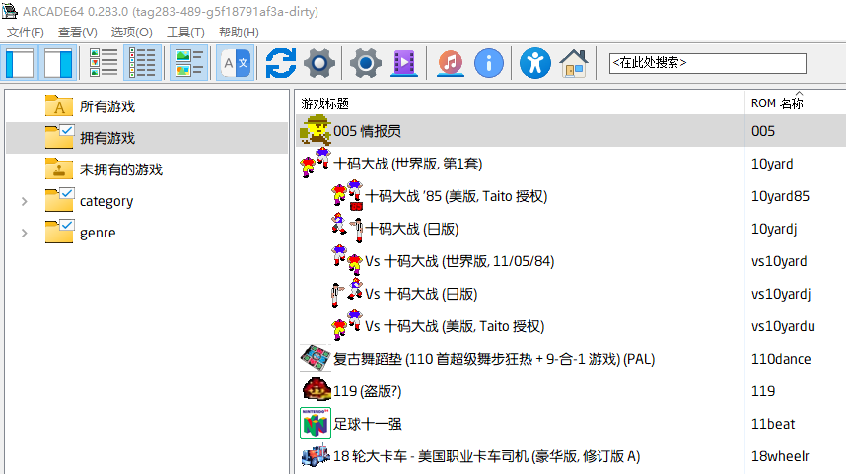Image resolution: width=846 pixels, height=474 pixels.
Task: Click the checked genre folder icon
Action: [59, 232]
